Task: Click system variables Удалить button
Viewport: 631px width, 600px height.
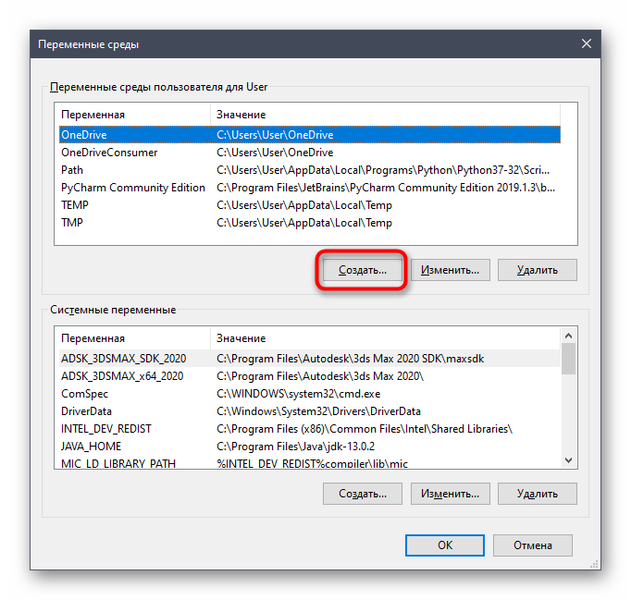Action: pos(537,493)
